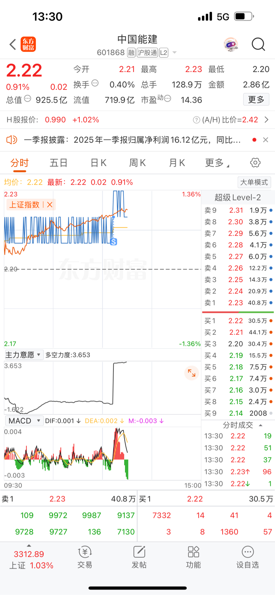
Task: Tap the 融 margin badge
Action: click(x=131, y=53)
